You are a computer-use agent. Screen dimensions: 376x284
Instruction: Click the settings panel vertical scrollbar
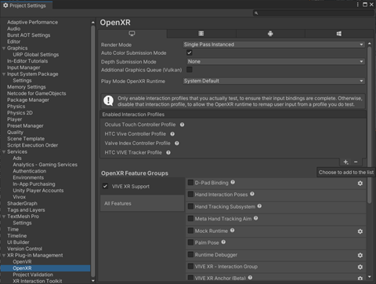point(369,125)
